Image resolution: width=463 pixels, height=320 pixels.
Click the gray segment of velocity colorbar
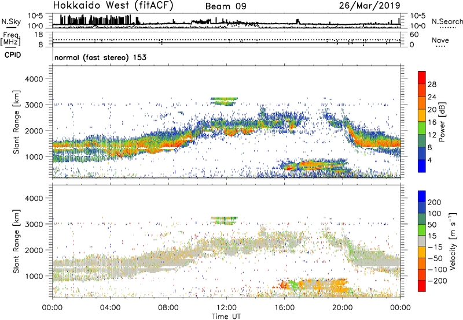[x=422, y=241]
